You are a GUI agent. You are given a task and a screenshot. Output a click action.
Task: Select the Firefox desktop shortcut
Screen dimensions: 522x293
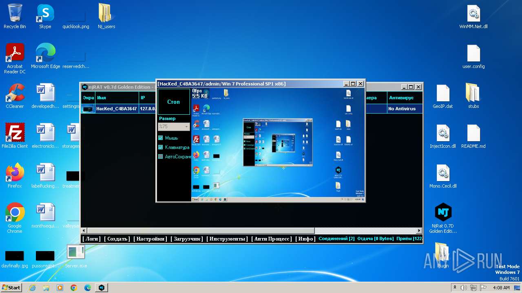tap(15, 176)
